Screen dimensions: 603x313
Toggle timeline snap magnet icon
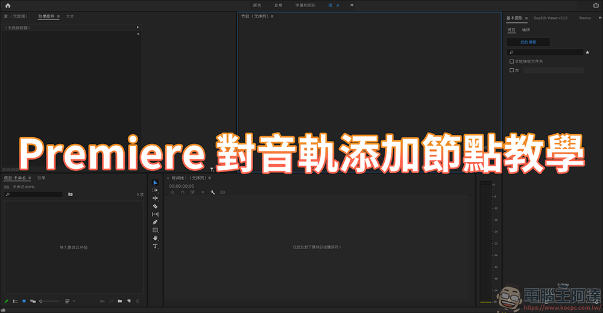183,193
